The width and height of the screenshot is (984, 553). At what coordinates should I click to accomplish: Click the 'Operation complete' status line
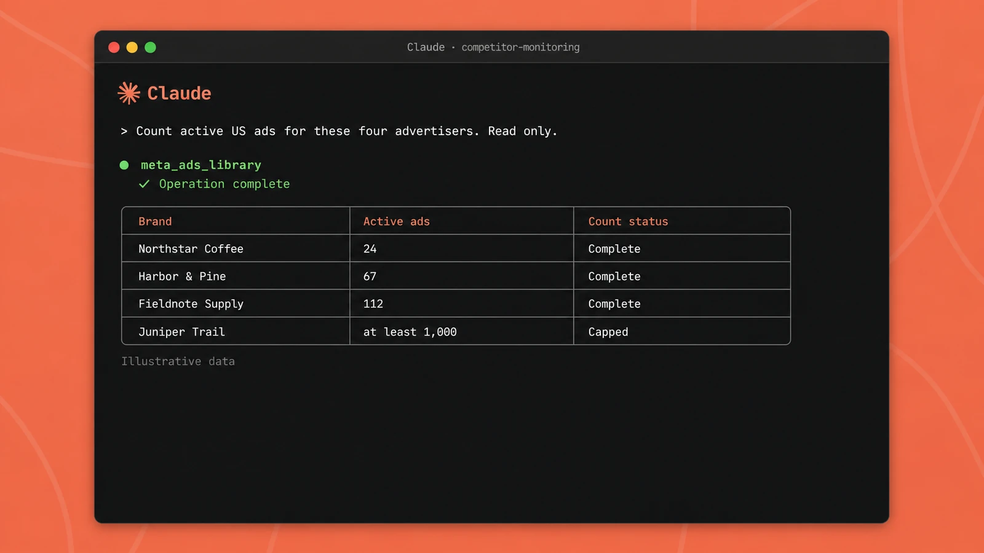pyautogui.click(x=224, y=184)
